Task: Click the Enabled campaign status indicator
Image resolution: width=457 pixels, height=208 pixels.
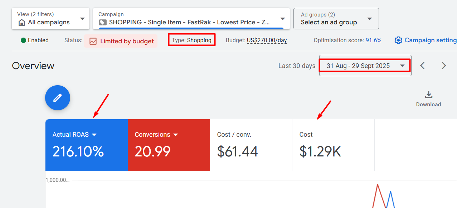Action: [35, 40]
